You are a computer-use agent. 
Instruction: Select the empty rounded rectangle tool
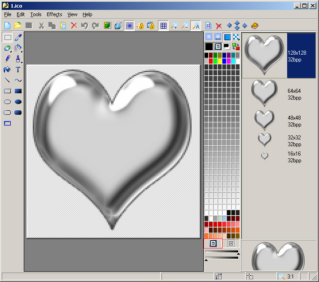(8, 113)
